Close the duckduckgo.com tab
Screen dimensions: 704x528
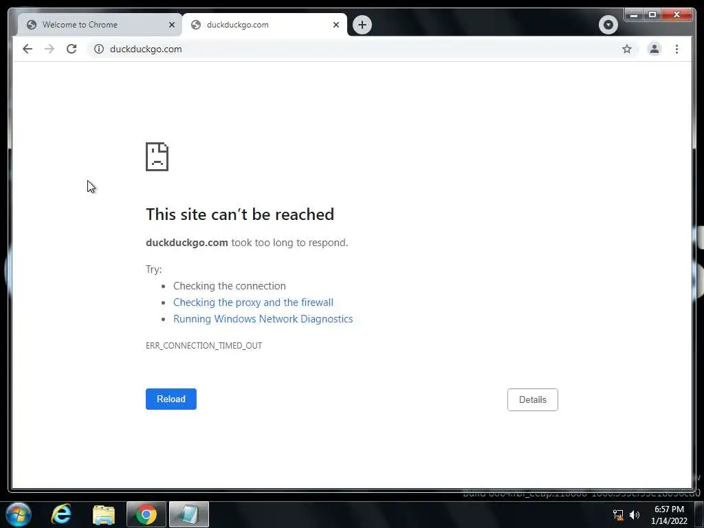[x=335, y=25]
